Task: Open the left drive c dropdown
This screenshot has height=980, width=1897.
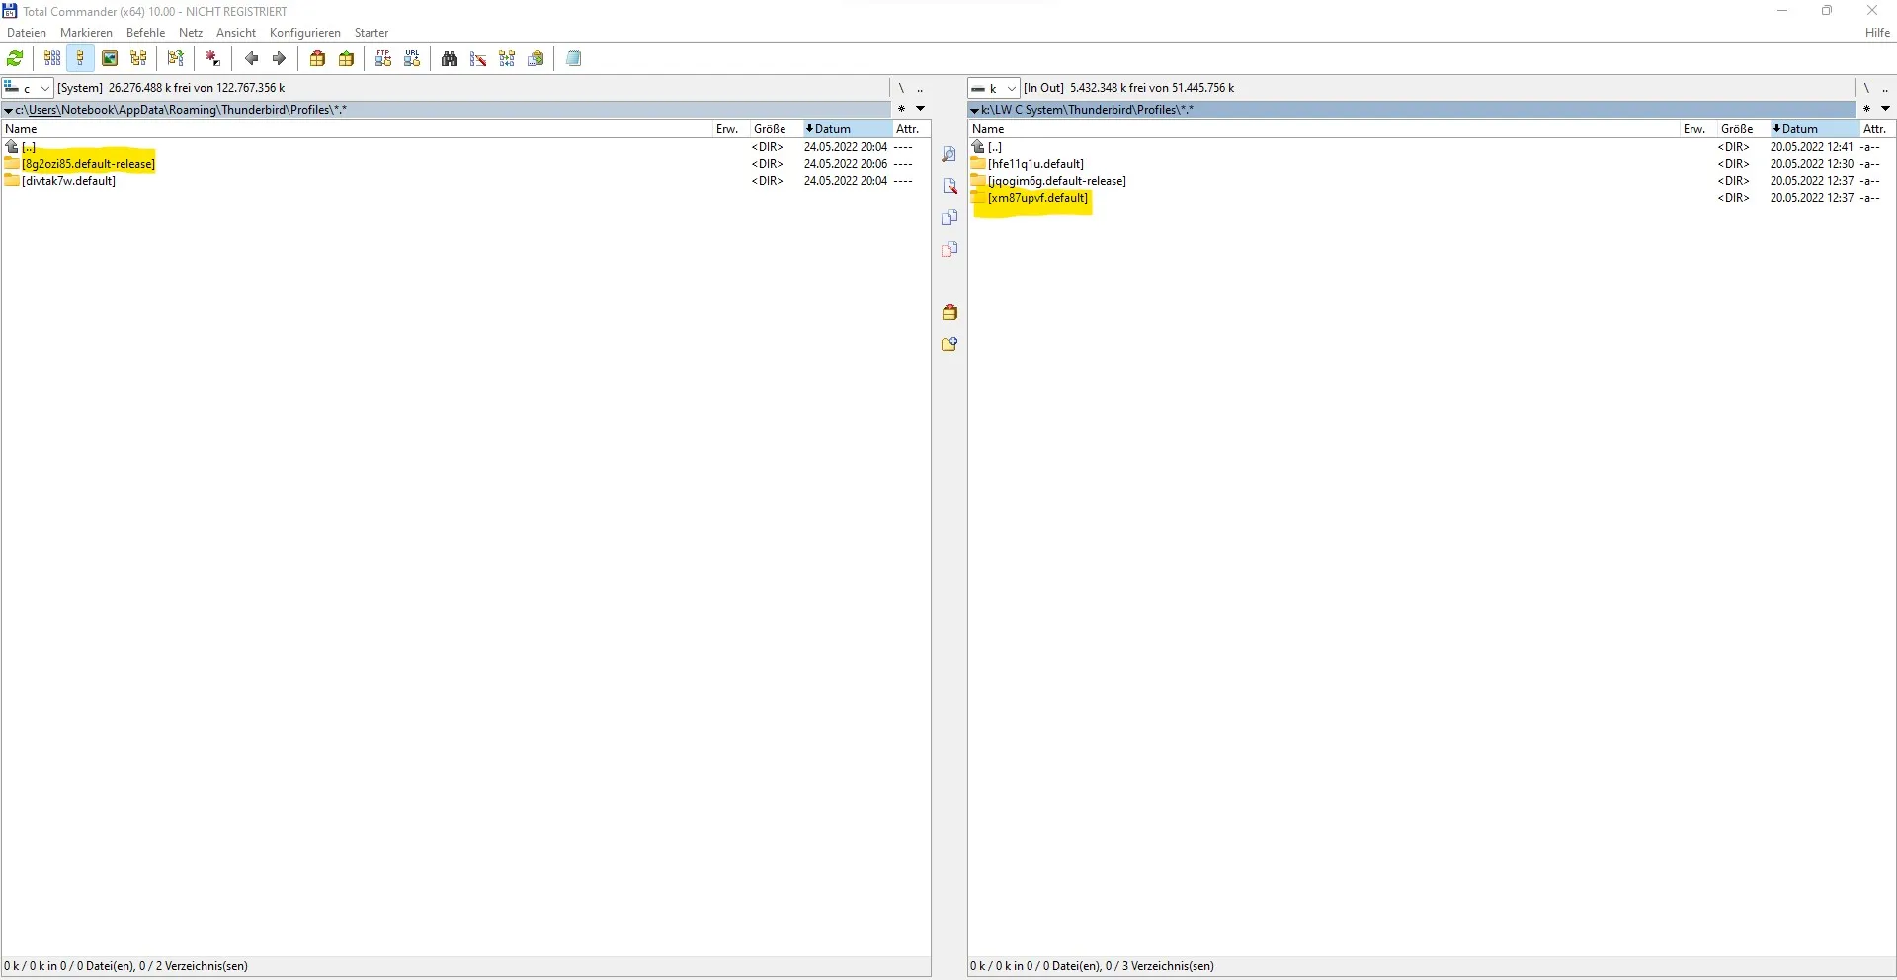Action: click(x=28, y=88)
